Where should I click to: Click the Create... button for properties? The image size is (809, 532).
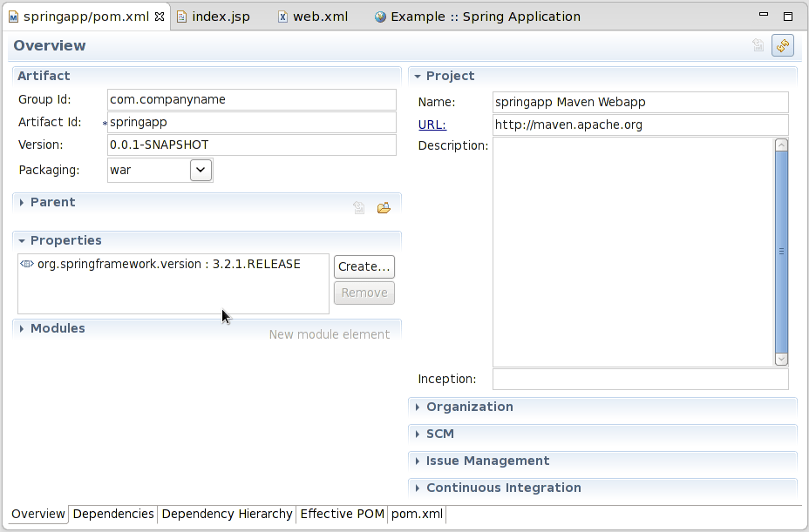(x=364, y=266)
